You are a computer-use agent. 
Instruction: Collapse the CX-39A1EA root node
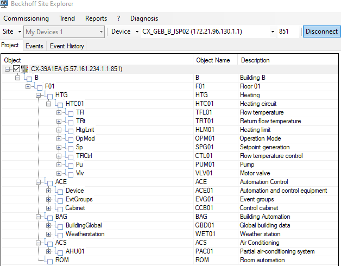(x=8, y=69)
